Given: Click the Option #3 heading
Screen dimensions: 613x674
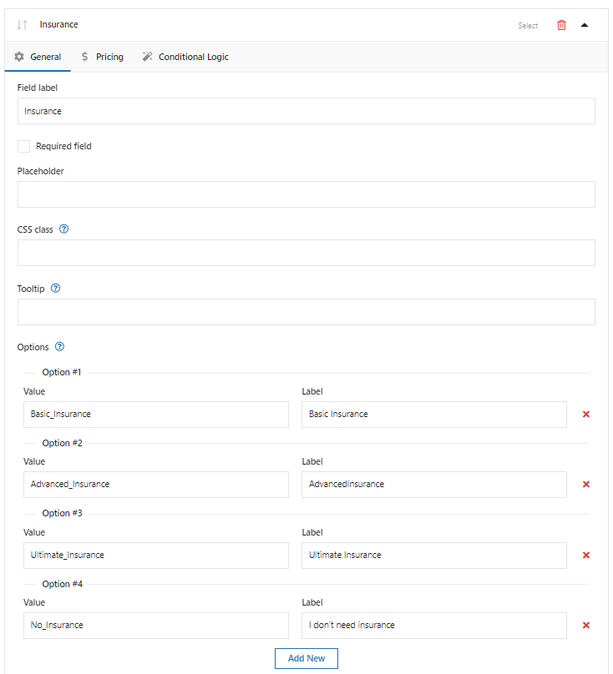Looking at the screenshot, I should [62, 513].
